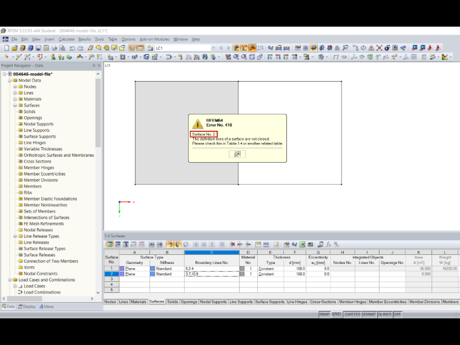
Task: Click the gray material swatch in row 1
Action: (x=242, y=268)
